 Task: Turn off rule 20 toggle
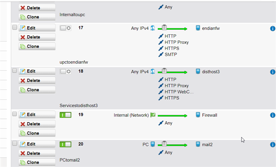pos(66,144)
